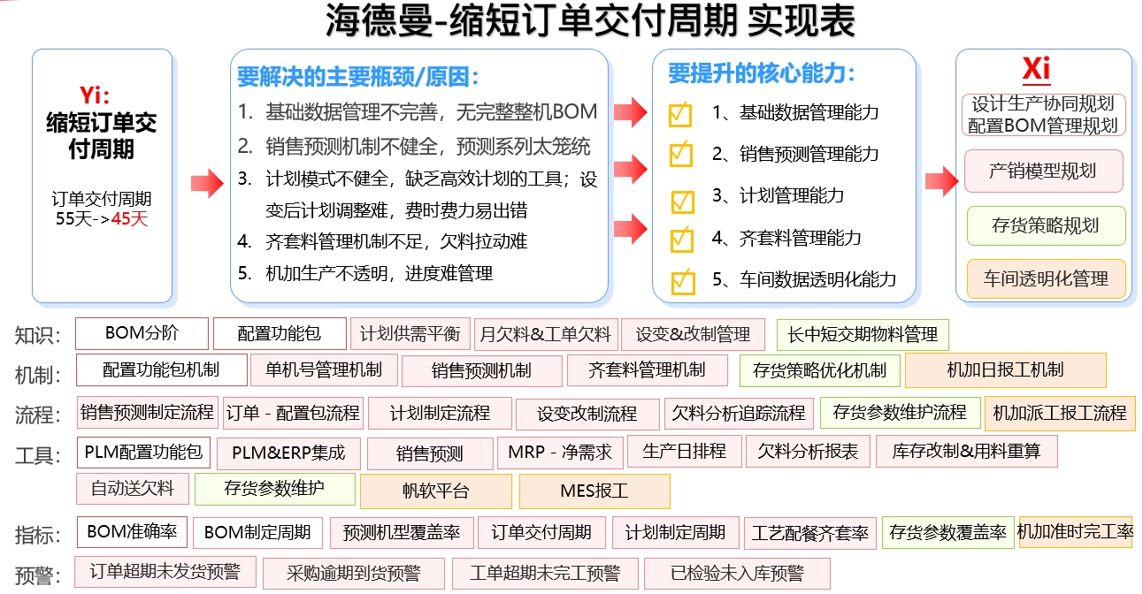Image resolution: width=1143 pixels, height=594 pixels.
Task: Select the BOM分阶 box in the 知识 row
Action: [142, 333]
